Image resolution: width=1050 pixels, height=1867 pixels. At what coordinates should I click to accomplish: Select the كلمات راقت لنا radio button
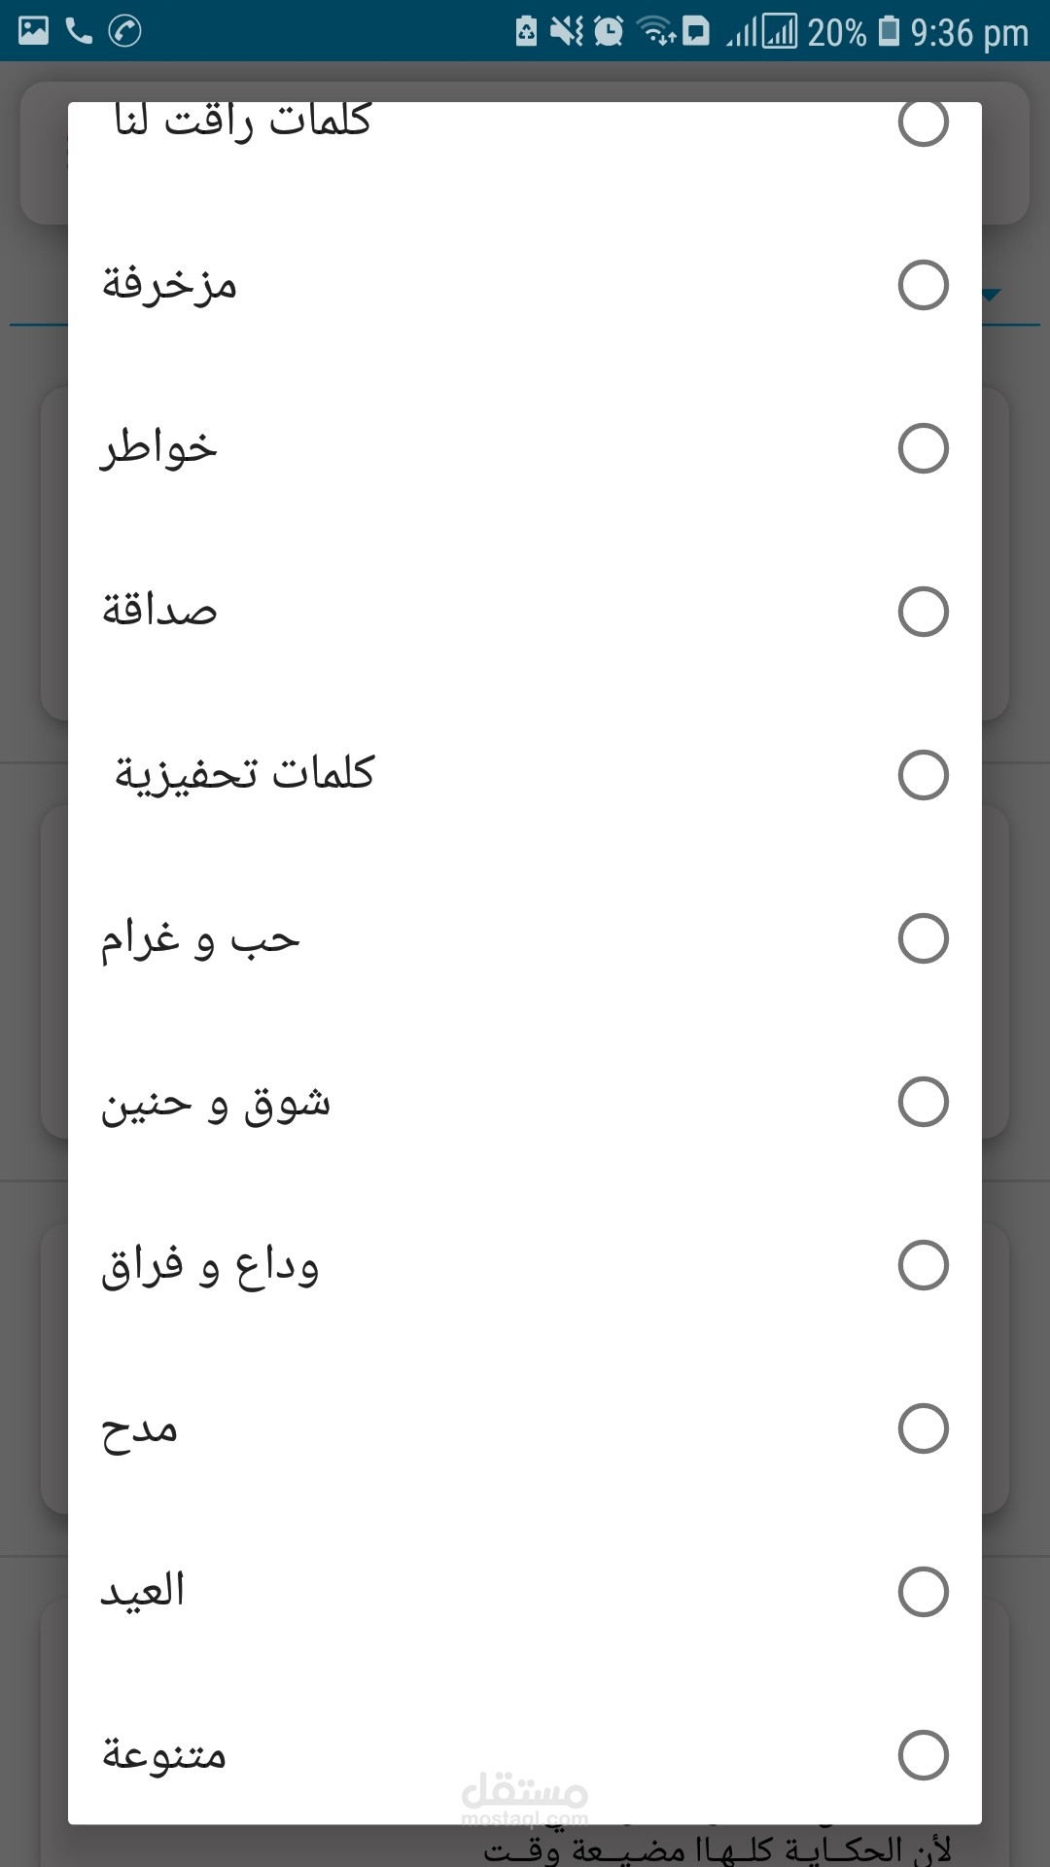923,123
